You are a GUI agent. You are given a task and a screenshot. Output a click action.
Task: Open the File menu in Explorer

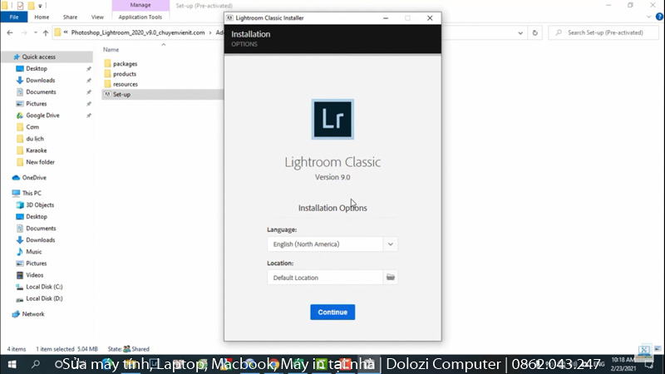pyautogui.click(x=14, y=17)
